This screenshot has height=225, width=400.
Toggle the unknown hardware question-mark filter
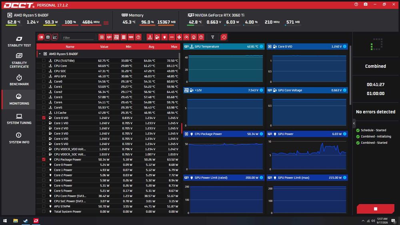tap(138, 37)
